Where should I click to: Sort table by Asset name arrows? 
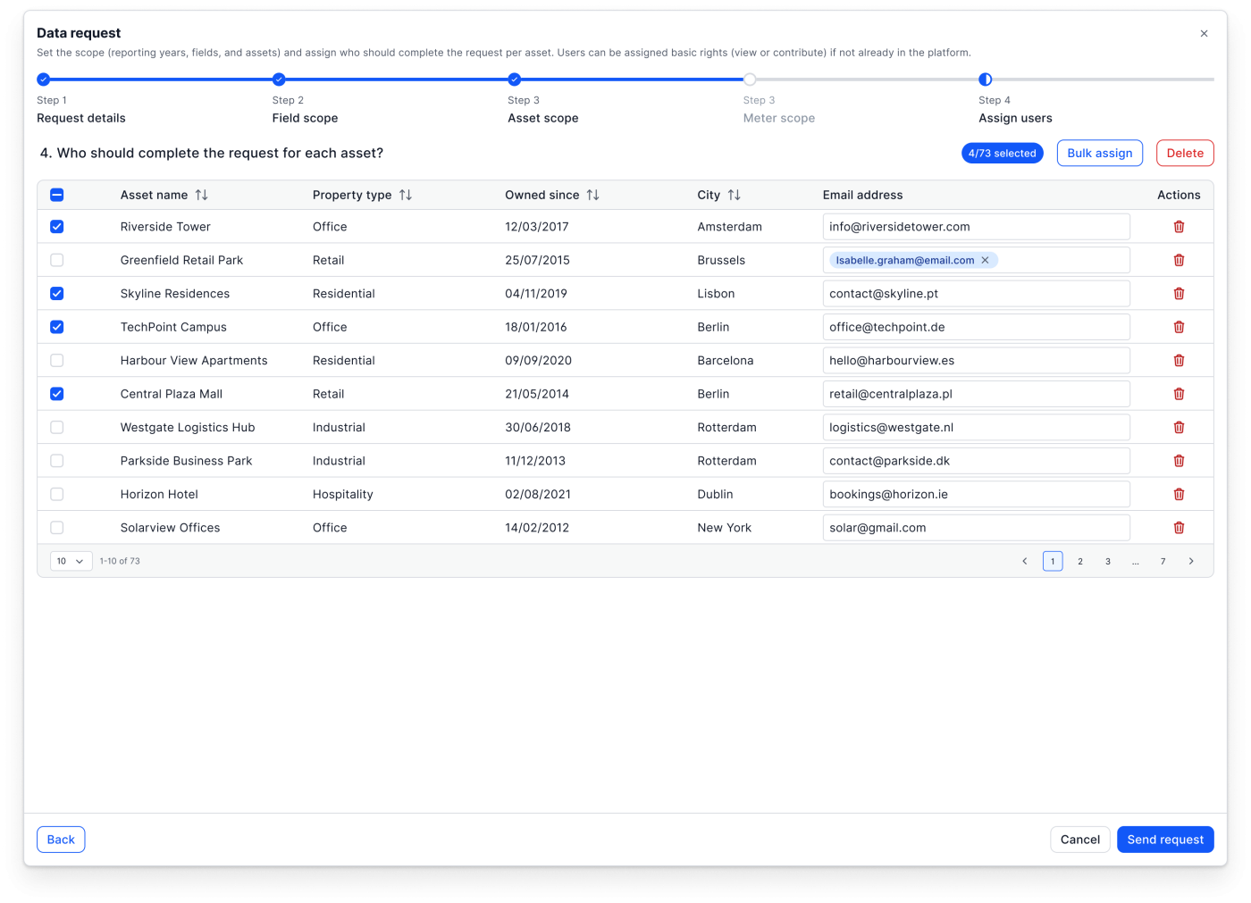coord(202,195)
